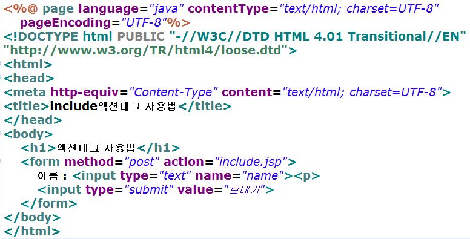Click the "-//W3C//DTD HTML 4.01 Transitional//EN" string
470x239 pixels.
click(317, 36)
